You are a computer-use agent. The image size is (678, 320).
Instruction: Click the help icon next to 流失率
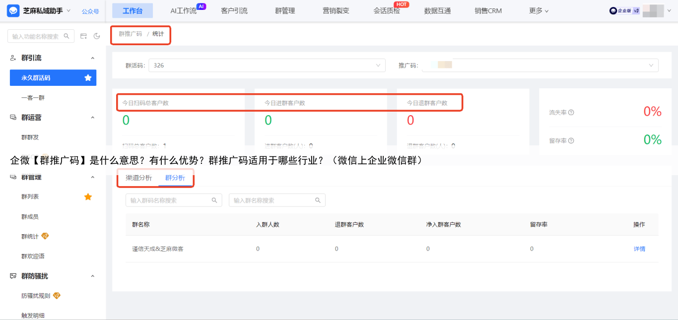tap(571, 113)
